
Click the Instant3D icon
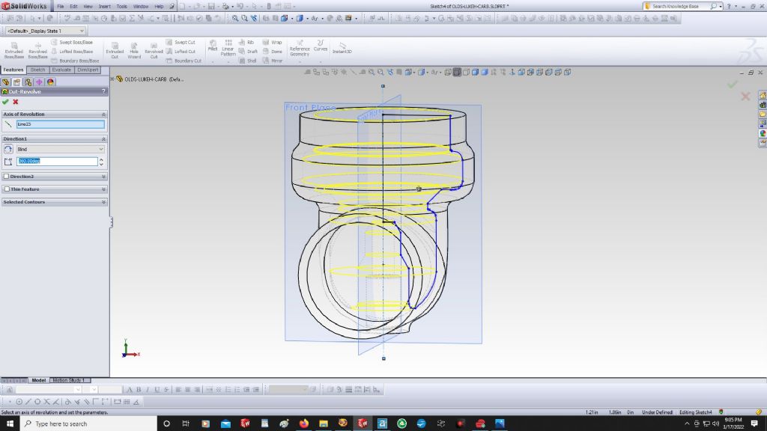click(342, 48)
